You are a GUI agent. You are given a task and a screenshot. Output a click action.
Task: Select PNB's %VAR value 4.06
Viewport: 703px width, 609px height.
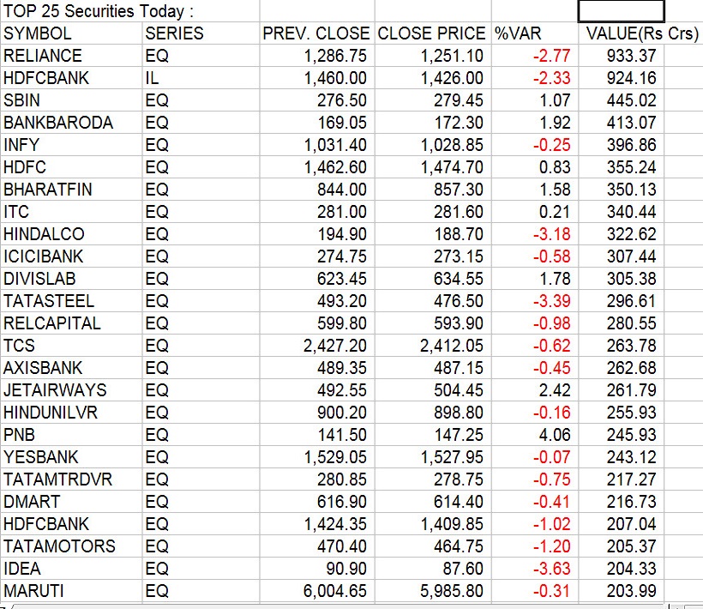[x=555, y=435]
